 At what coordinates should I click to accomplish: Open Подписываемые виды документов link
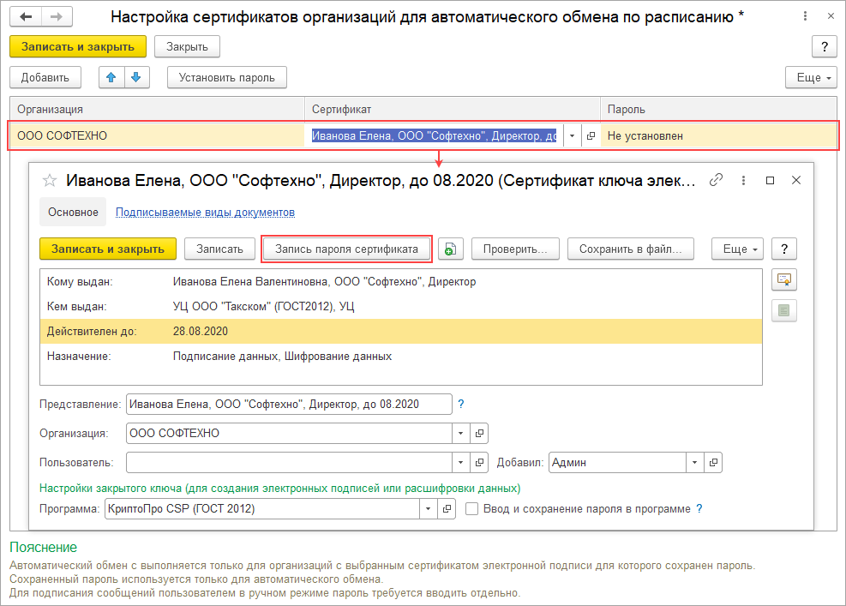[x=205, y=212]
